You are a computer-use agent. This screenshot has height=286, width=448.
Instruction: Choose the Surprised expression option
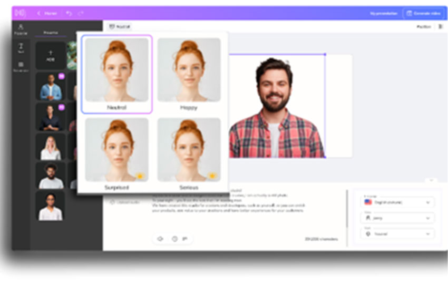click(117, 154)
